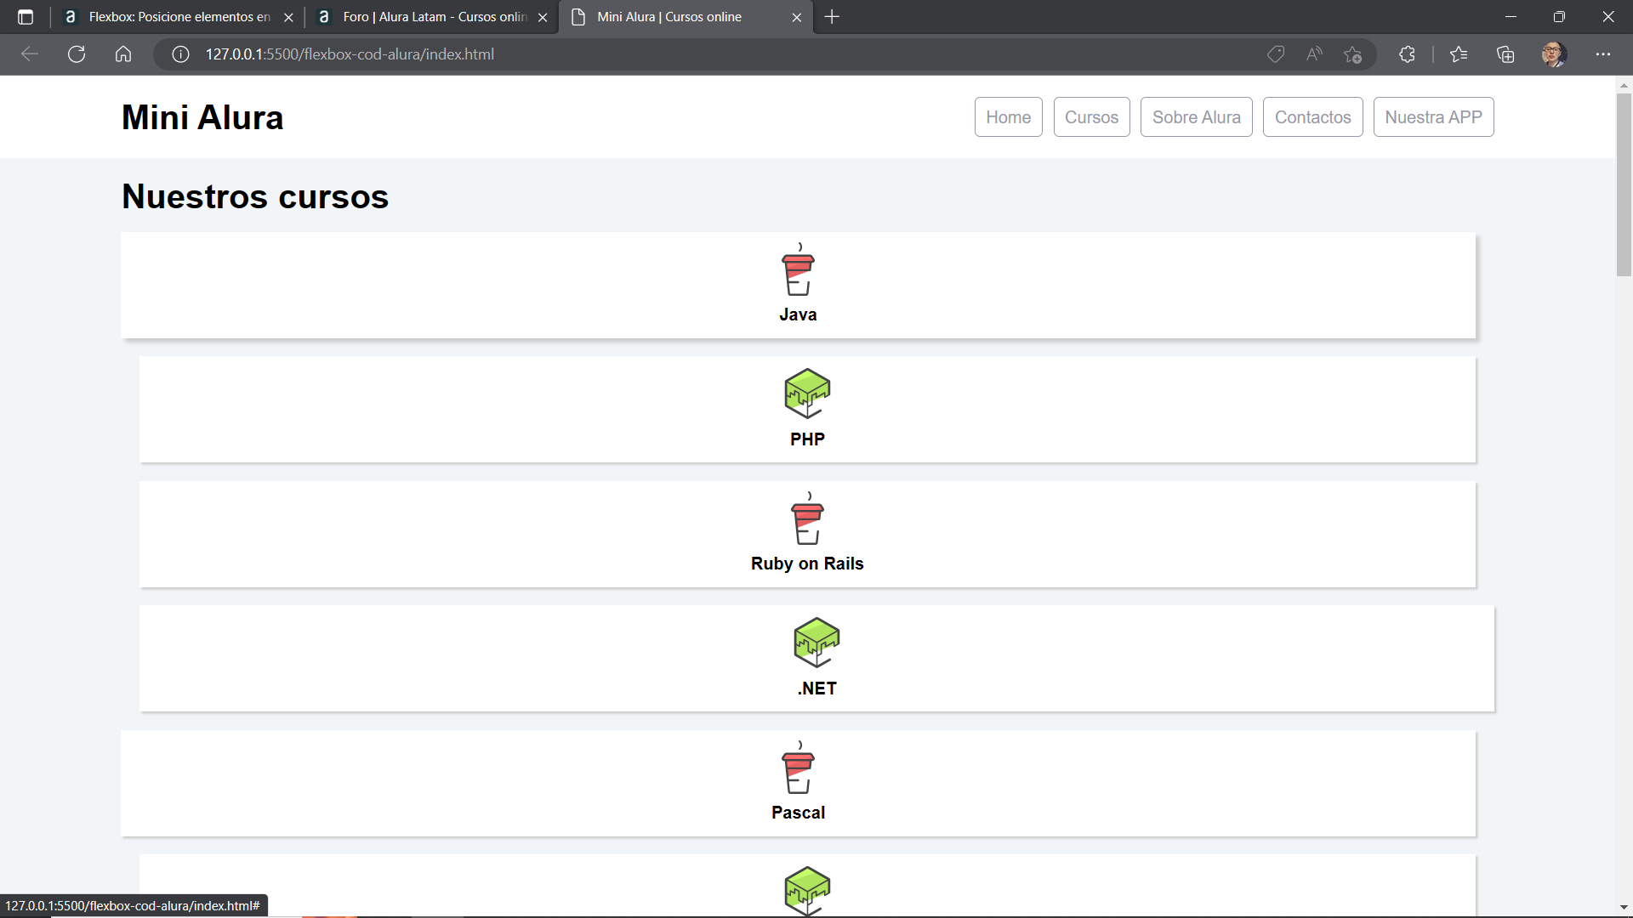Click the scrollbar up arrow
The height and width of the screenshot is (918, 1633).
click(1624, 85)
